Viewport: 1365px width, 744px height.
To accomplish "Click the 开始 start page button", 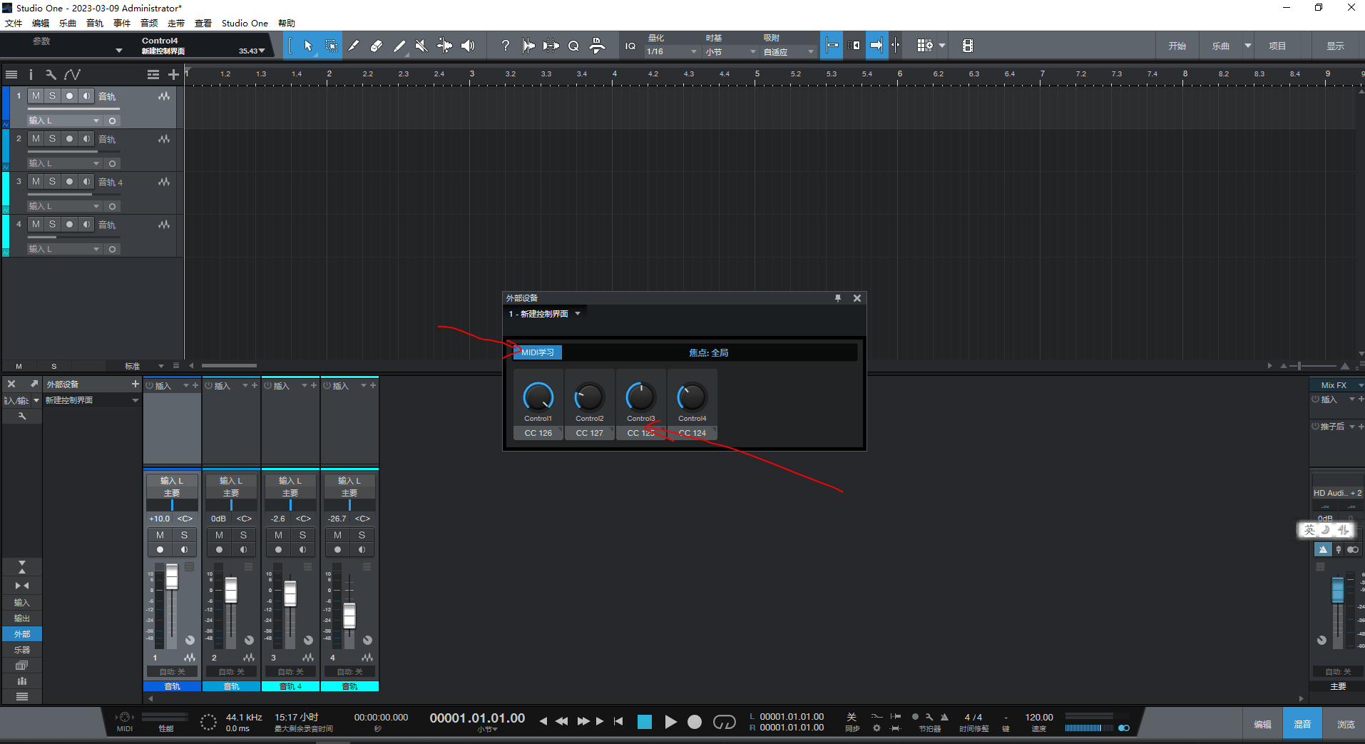I will click(1177, 46).
